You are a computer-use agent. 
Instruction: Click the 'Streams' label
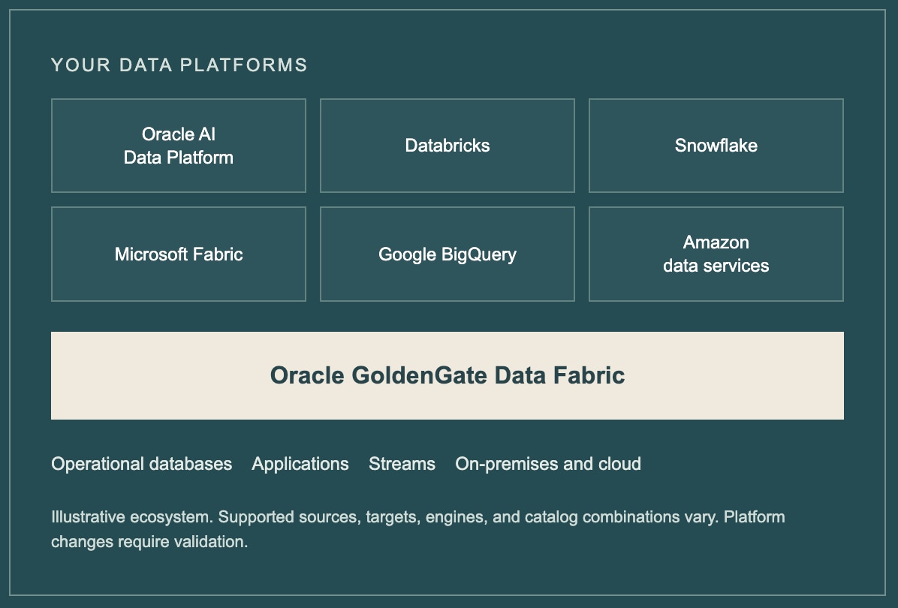click(402, 464)
